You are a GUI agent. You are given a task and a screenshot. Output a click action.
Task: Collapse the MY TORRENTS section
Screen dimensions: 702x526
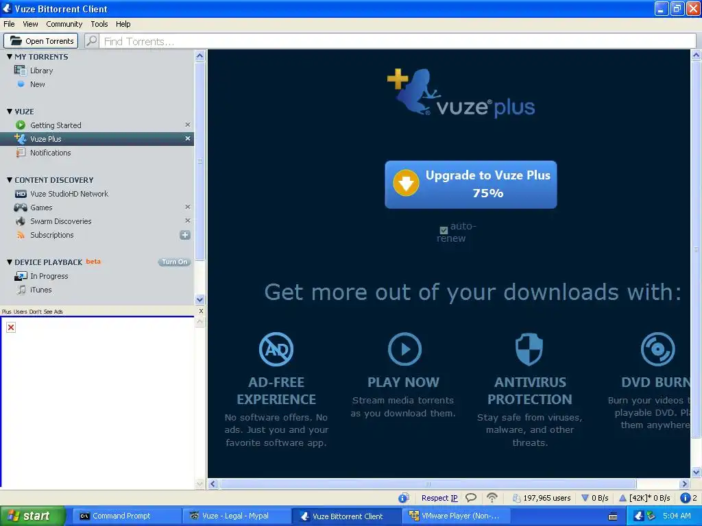[x=10, y=57]
